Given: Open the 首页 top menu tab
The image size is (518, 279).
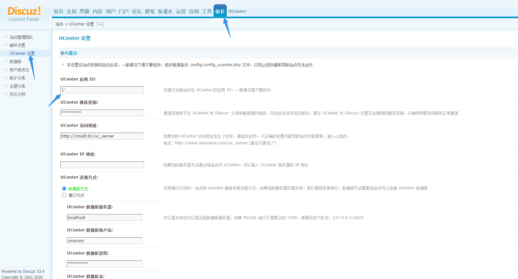Looking at the screenshot, I should click(58, 11).
